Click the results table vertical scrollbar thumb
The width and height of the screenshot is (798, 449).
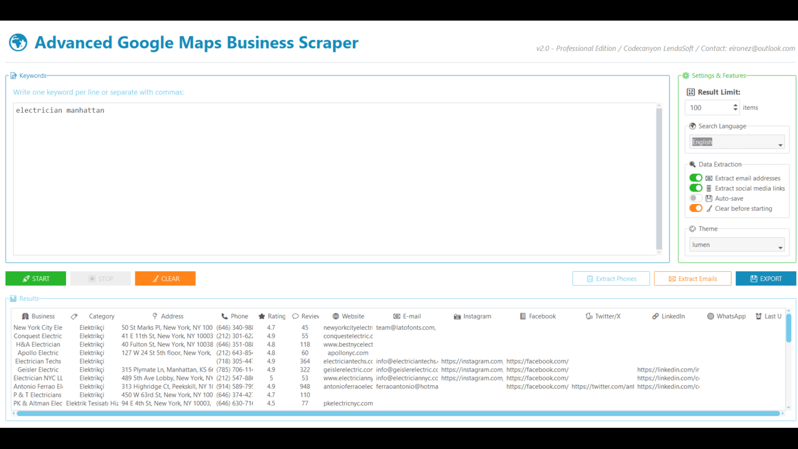point(789,328)
